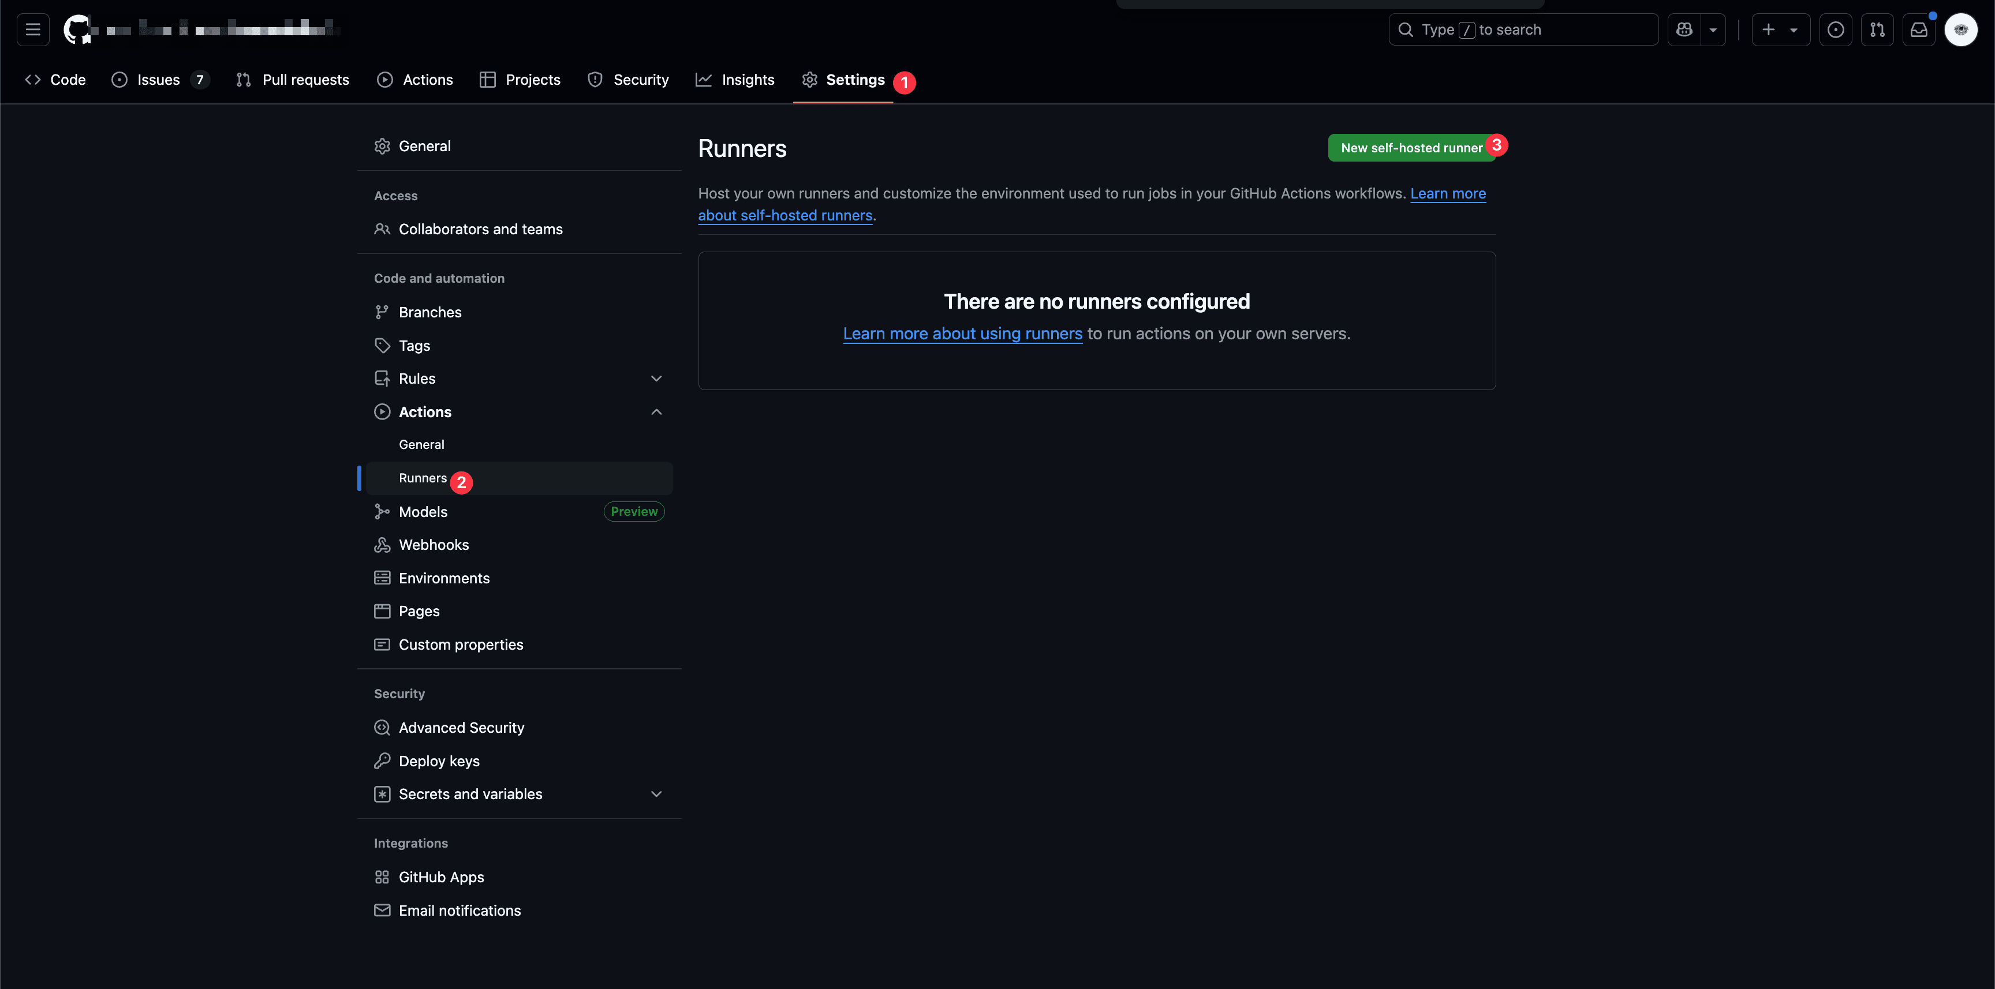Open Learn more about using runners link
The height and width of the screenshot is (989, 1995).
pyautogui.click(x=962, y=334)
